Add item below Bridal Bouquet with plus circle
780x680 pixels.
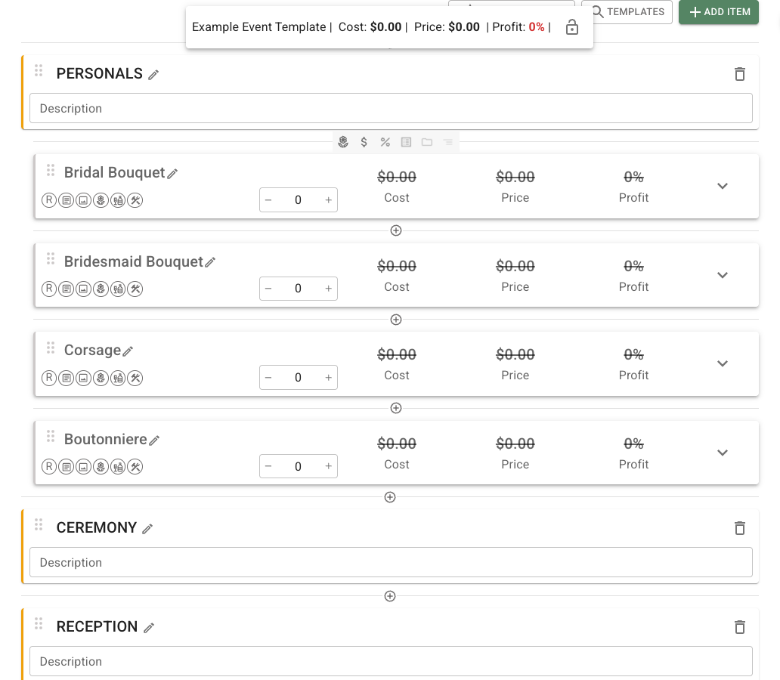[x=396, y=230]
